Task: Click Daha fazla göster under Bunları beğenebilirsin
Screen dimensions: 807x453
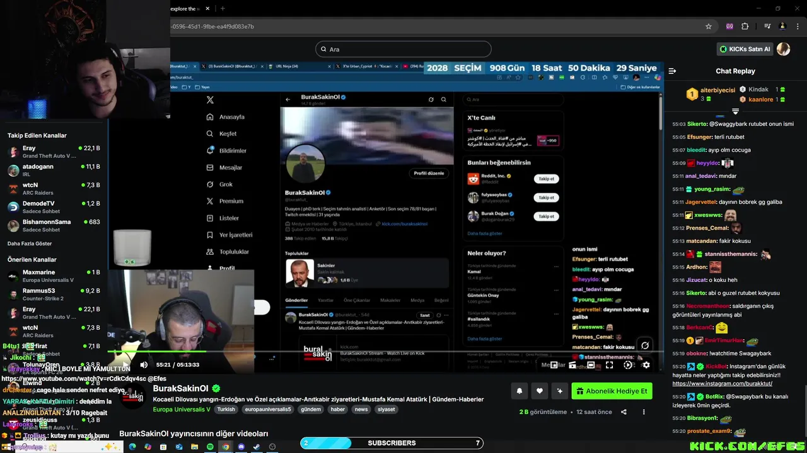Action: pos(485,233)
